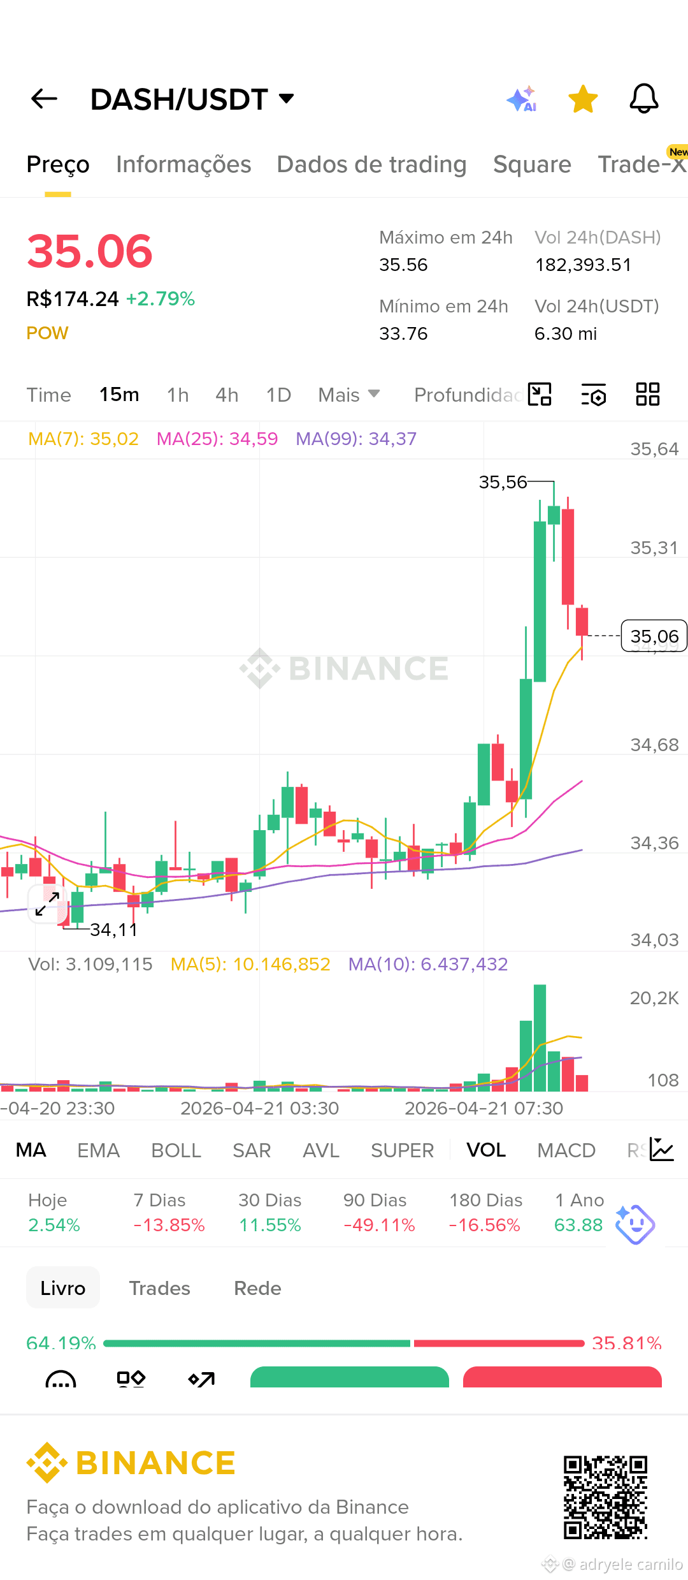Toggle the MA indicator
688x1580 pixels.
(x=31, y=1150)
